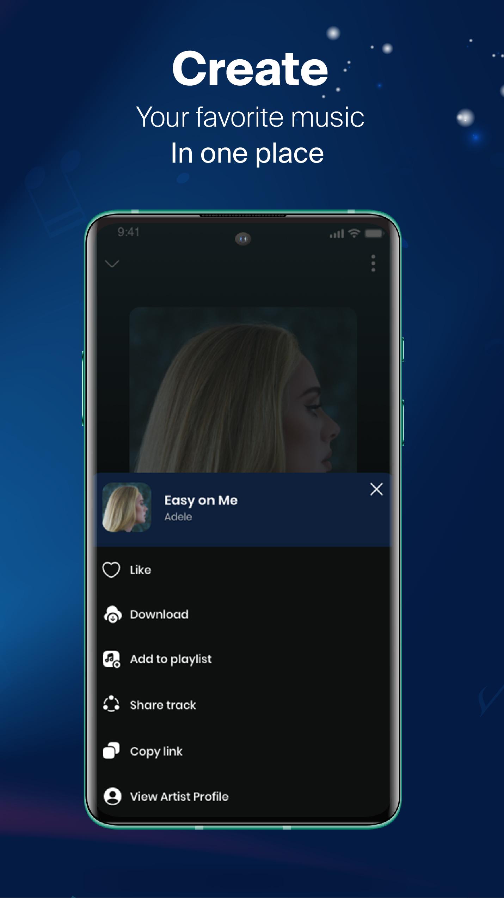Tap the 9:41 clock in status bar

point(129,232)
